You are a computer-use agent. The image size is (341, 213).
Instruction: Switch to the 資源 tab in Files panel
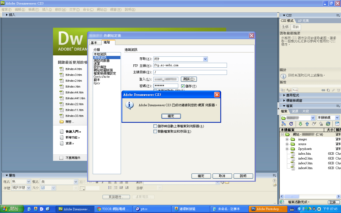click(x=295, y=111)
